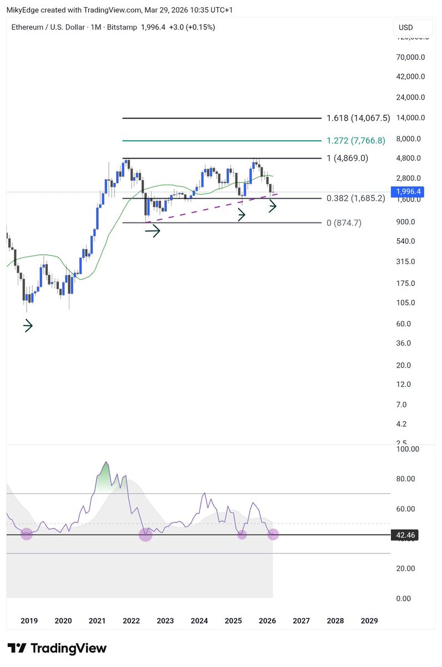Click the 12.0 price axis label
Screen dimensions: 442x667
403,384
